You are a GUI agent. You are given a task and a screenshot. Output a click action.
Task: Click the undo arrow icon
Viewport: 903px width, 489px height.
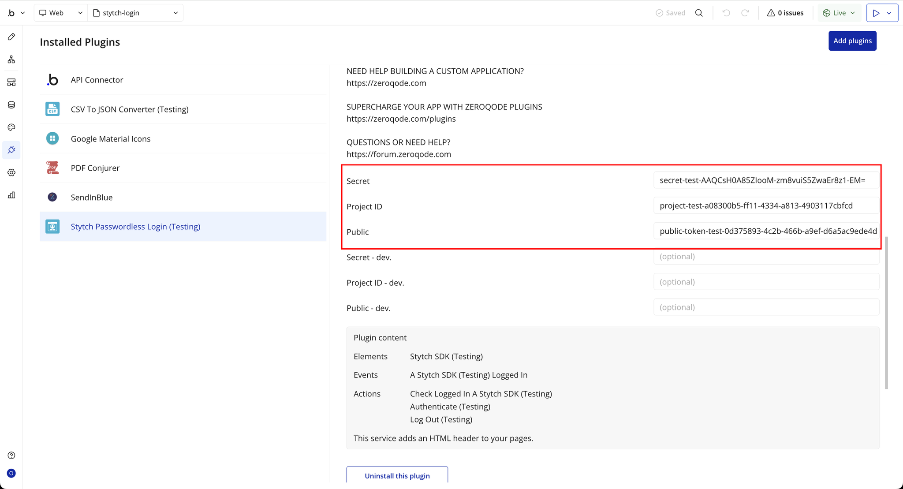[726, 13]
